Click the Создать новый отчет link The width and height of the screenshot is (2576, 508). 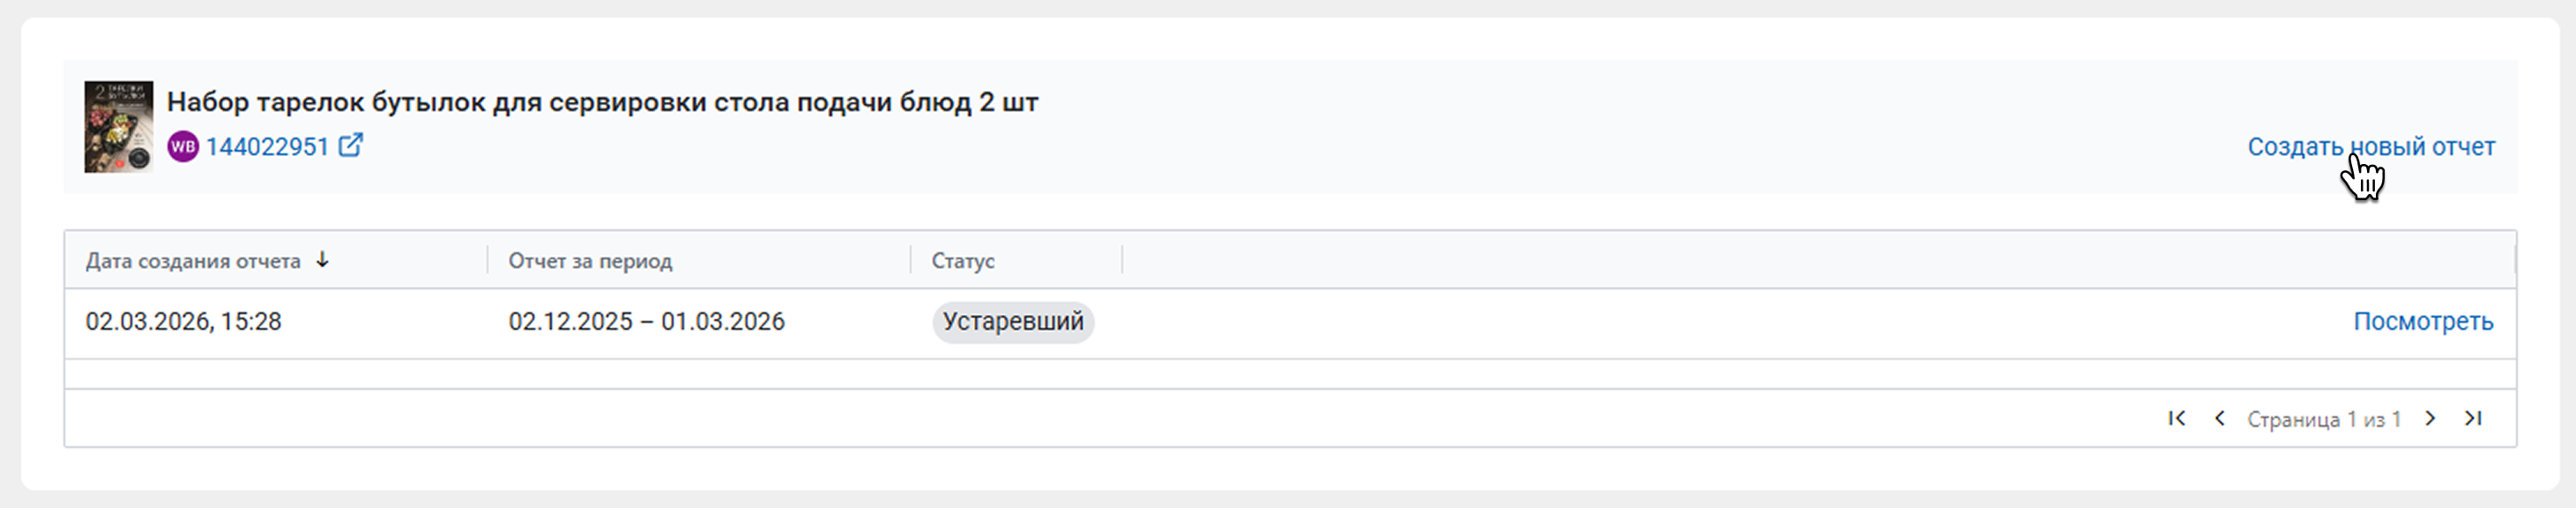[2371, 147]
